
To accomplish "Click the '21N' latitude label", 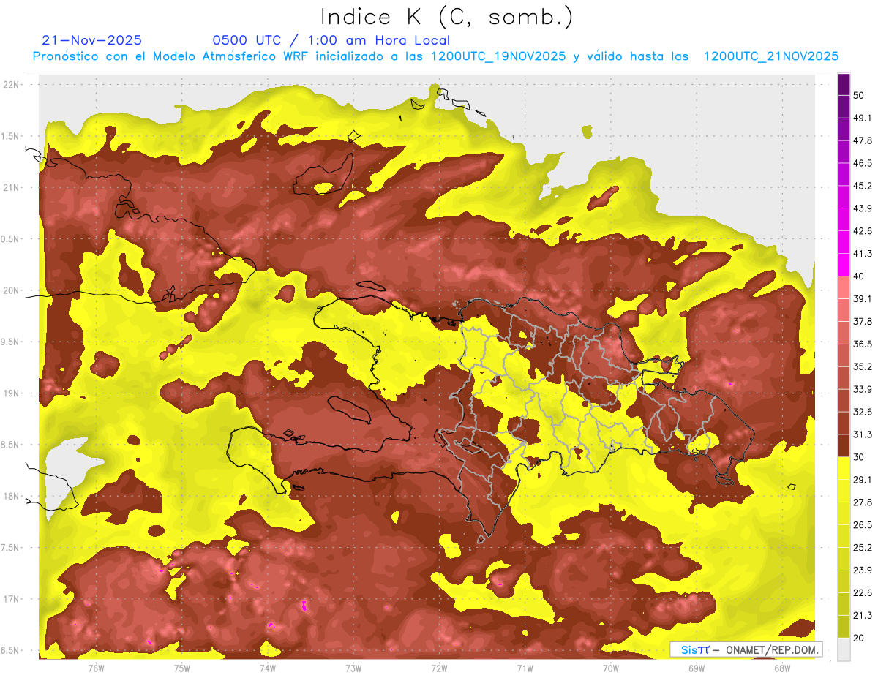I will click(x=12, y=187).
